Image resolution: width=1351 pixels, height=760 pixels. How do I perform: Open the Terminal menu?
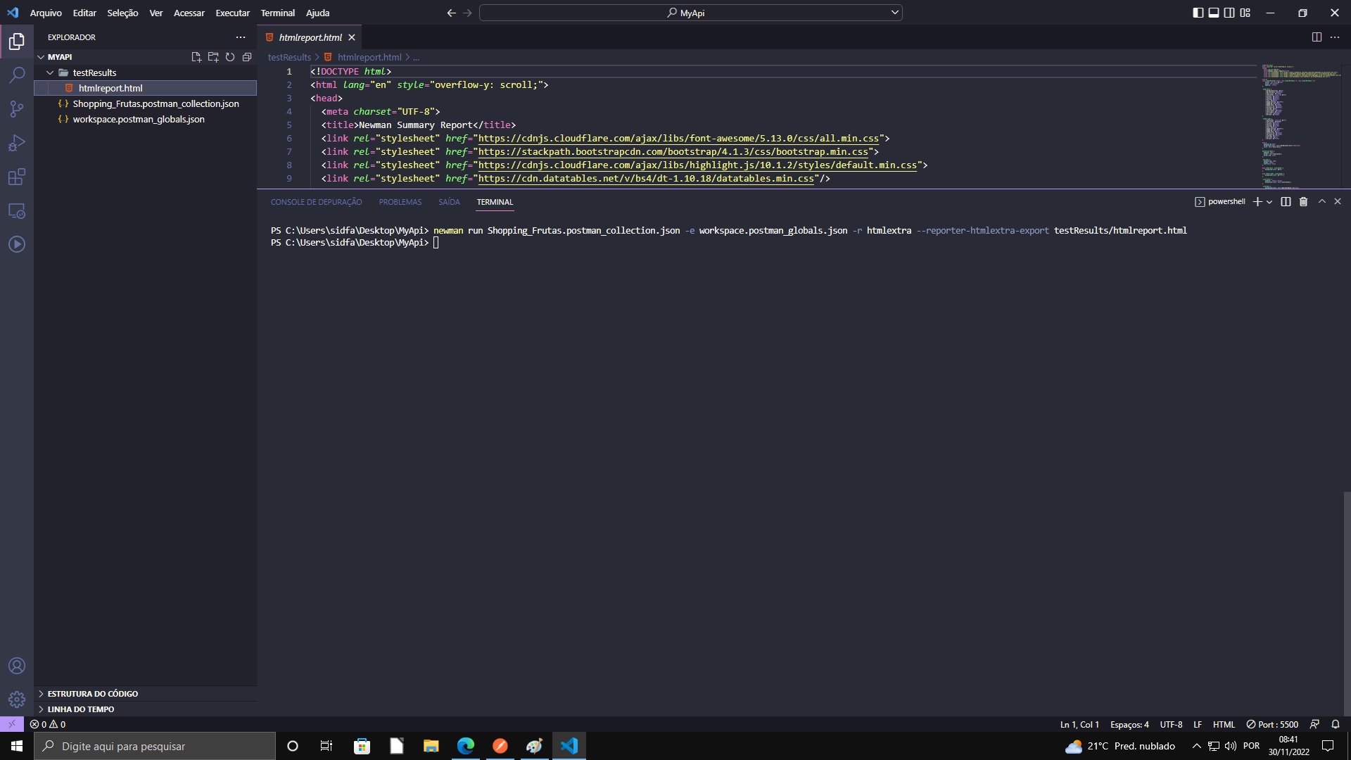(277, 13)
